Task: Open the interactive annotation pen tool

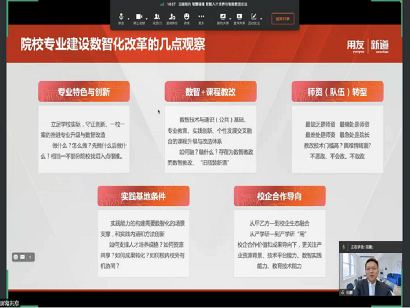Action: point(254,17)
